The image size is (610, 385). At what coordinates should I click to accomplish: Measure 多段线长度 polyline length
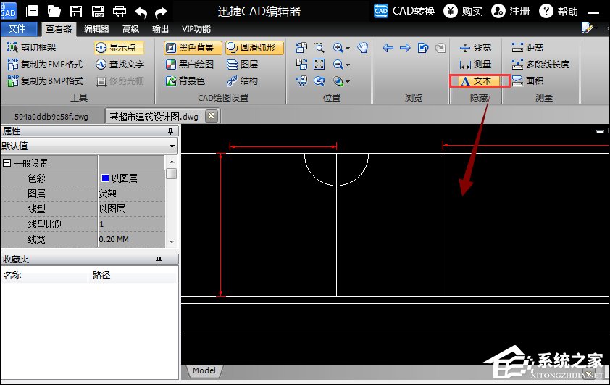[540, 65]
